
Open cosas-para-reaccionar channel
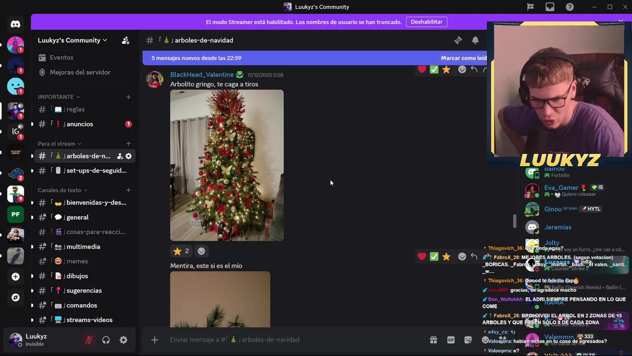coord(84,232)
